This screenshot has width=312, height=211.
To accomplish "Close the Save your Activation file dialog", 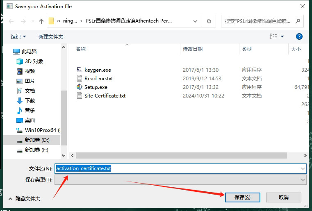I will click(x=303, y=6).
